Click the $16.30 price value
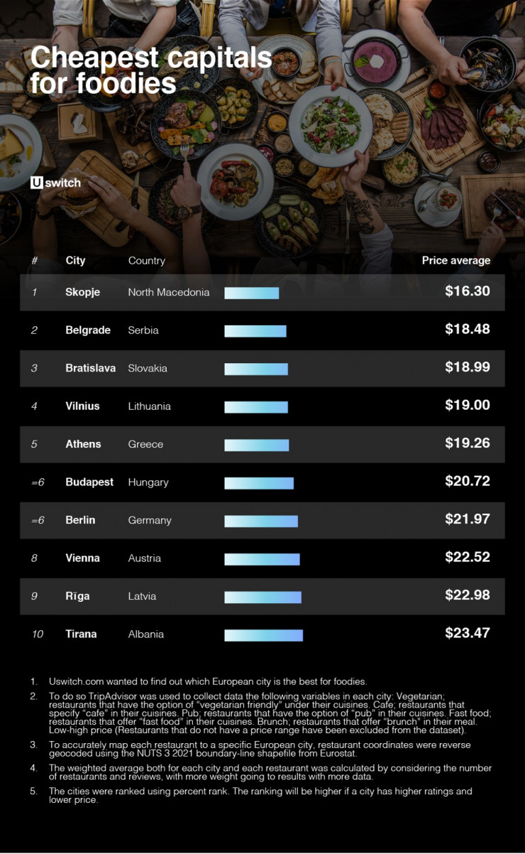 467,291
